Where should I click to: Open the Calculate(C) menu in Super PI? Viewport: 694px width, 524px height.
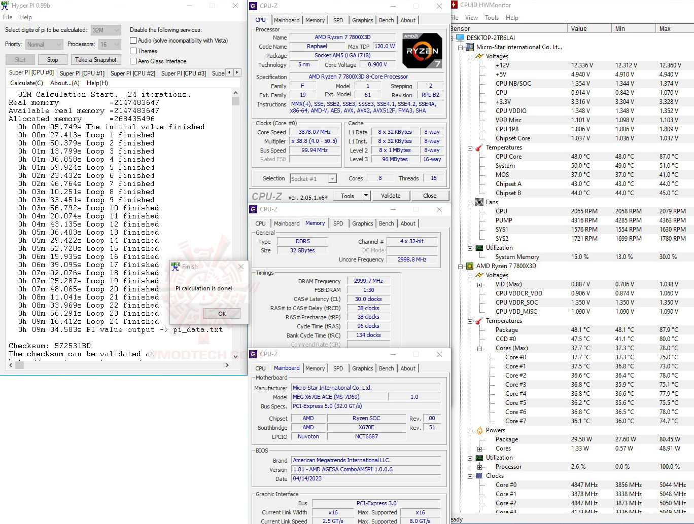tap(27, 83)
